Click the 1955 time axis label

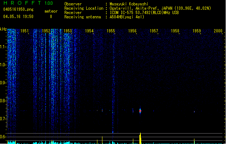coord(111,31)
